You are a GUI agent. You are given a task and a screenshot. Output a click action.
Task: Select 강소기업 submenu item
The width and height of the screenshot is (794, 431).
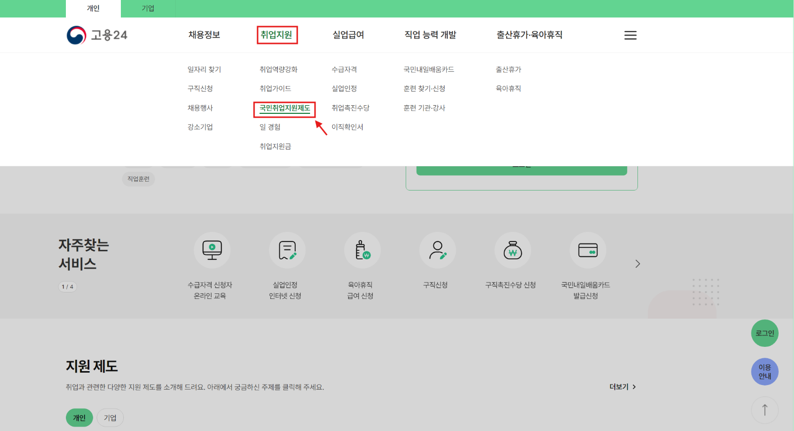200,127
